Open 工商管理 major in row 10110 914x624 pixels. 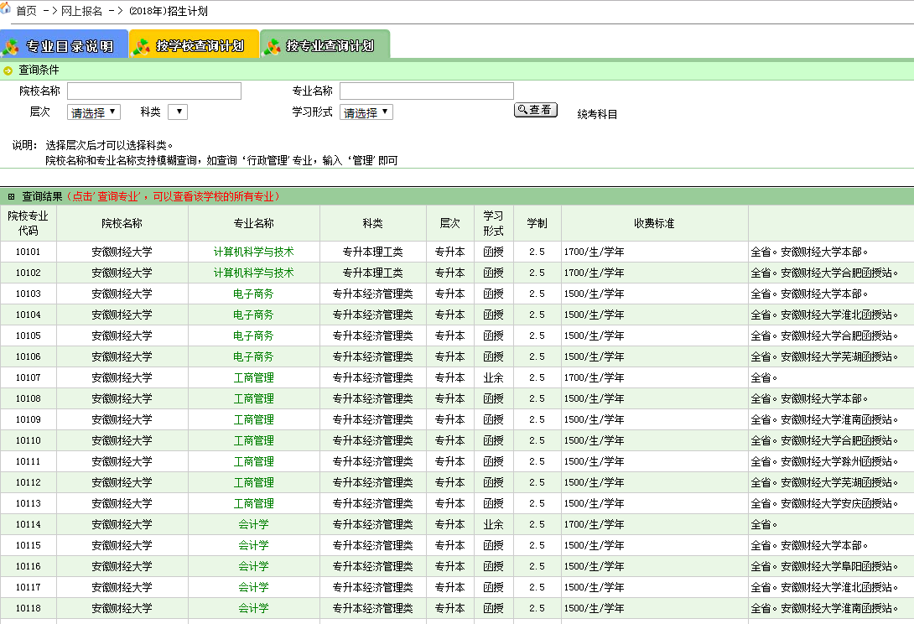(253, 441)
